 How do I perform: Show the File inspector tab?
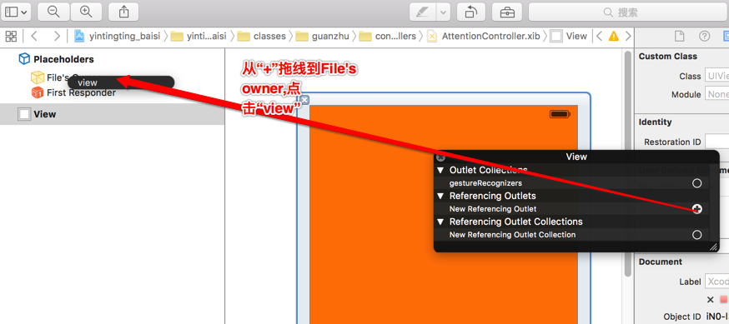(x=680, y=36)
